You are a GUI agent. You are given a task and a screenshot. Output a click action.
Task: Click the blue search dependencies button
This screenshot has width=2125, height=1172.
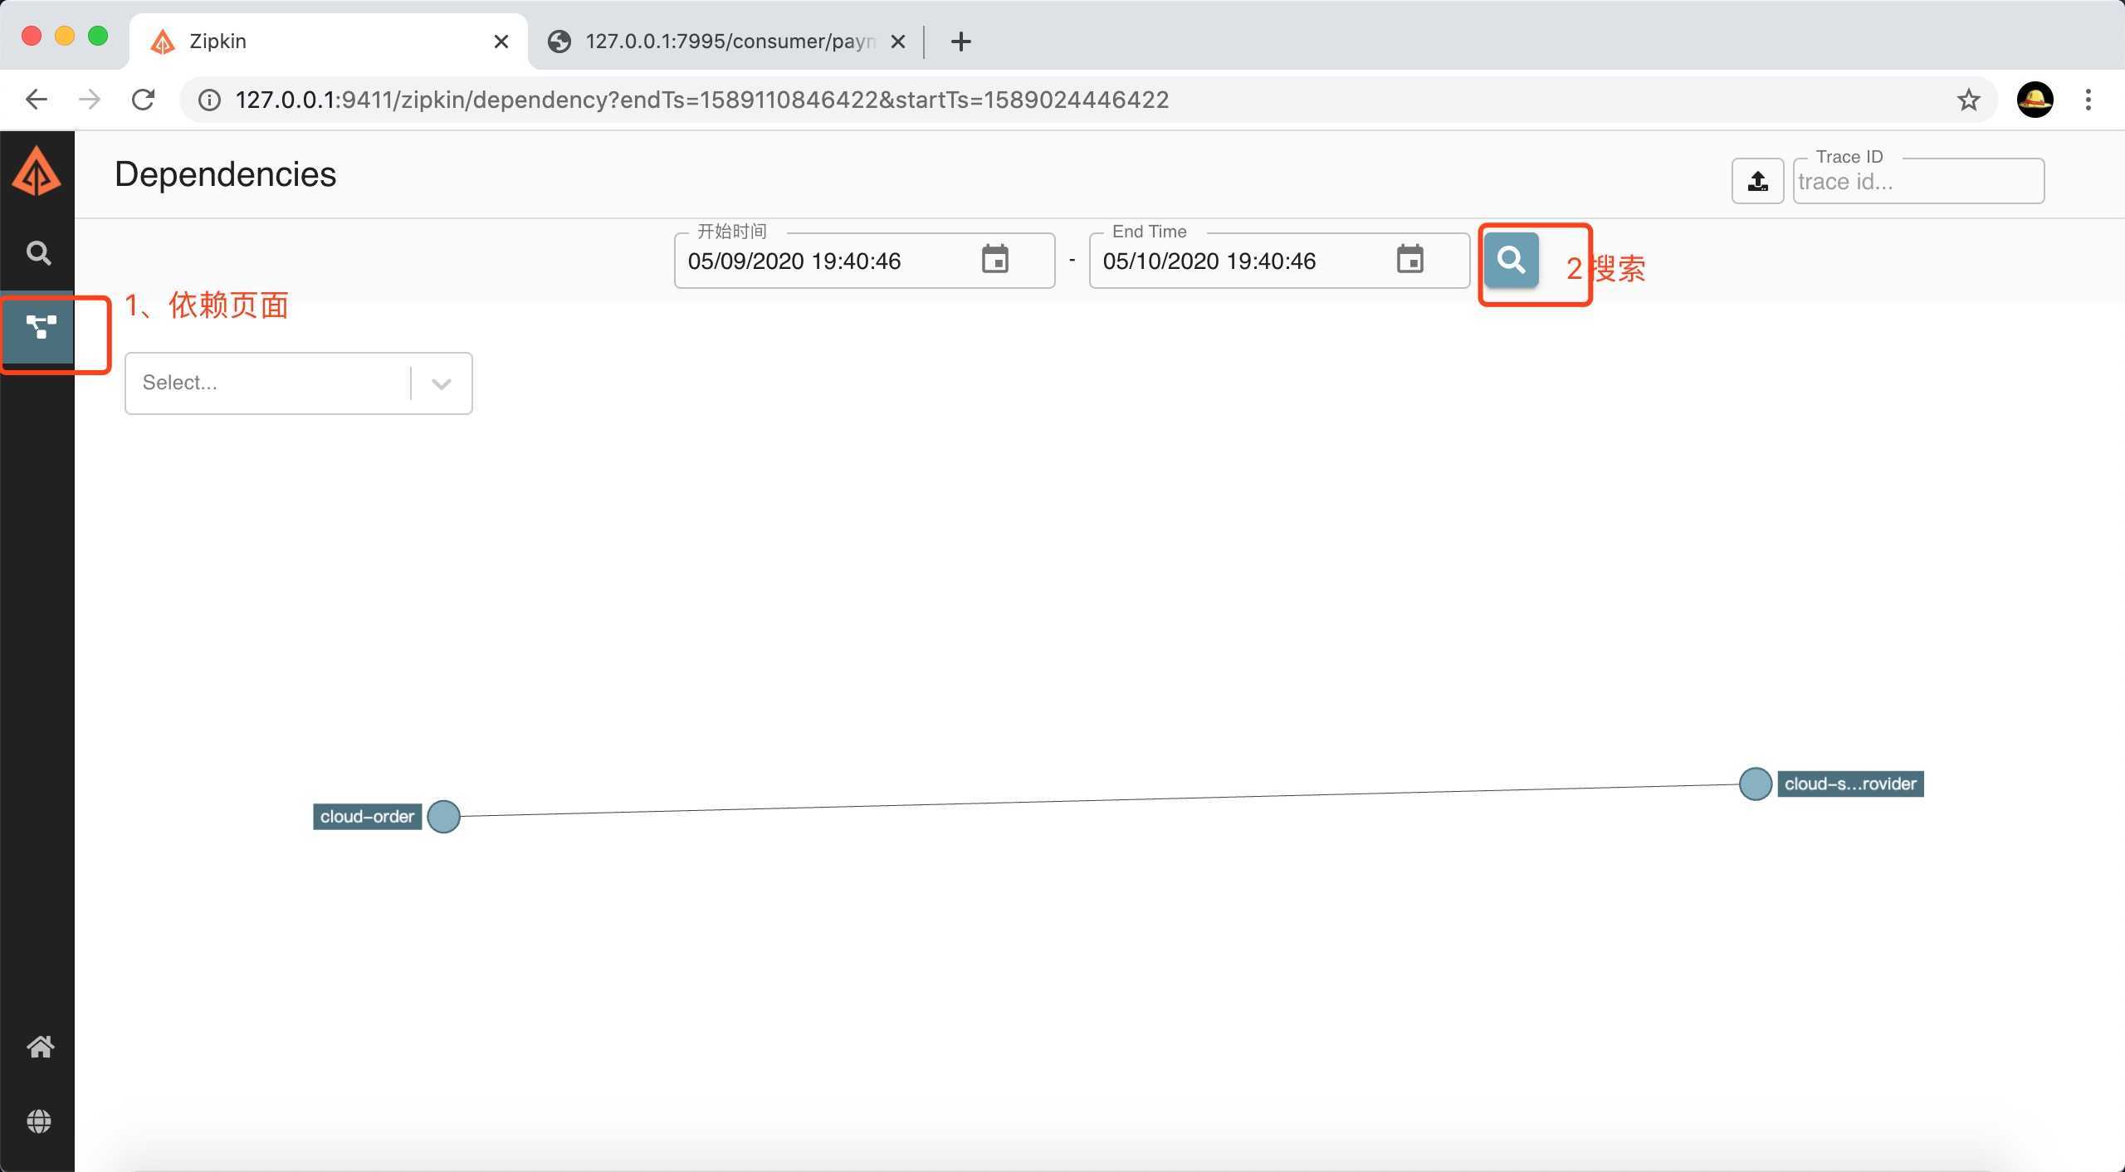[x=1511, y=261]
